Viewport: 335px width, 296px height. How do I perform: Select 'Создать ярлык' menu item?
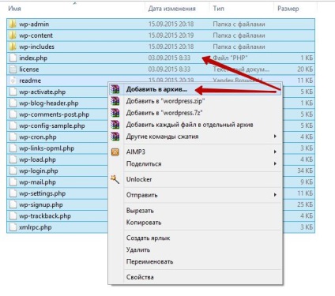[195, 238]
